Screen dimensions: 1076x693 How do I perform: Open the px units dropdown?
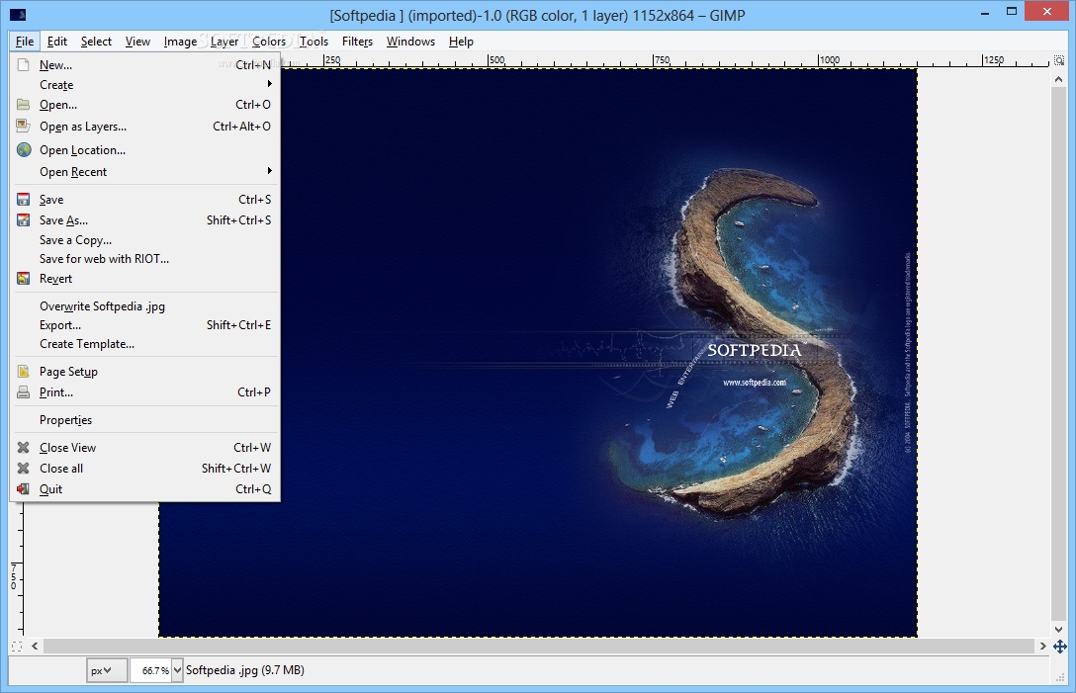(107, 670)
